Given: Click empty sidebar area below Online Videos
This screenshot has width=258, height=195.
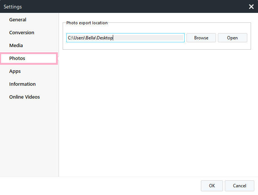Looking at the screenshot, I should [x=29, y=140].
